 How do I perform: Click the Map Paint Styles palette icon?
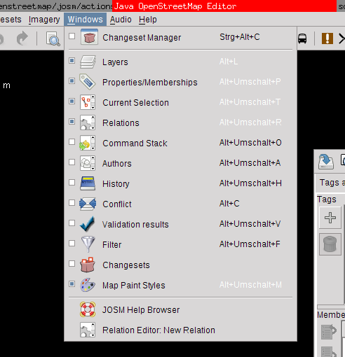click(x=88, y=285)
